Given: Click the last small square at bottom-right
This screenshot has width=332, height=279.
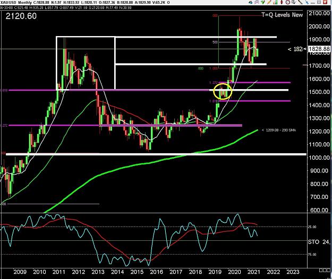Looking at the screenshot, I should coord(328,271).
